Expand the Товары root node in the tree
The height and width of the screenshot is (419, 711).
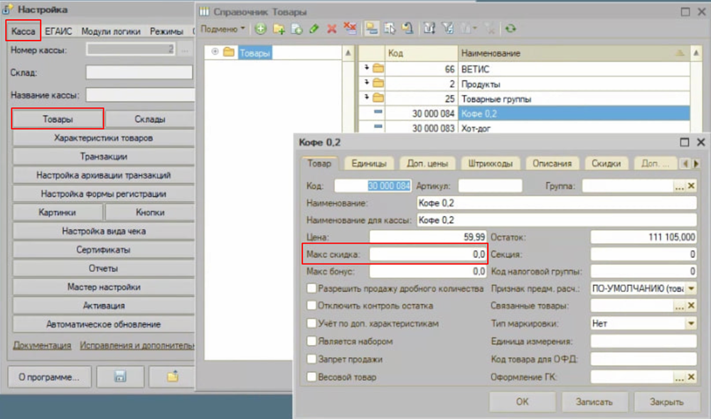215,52
